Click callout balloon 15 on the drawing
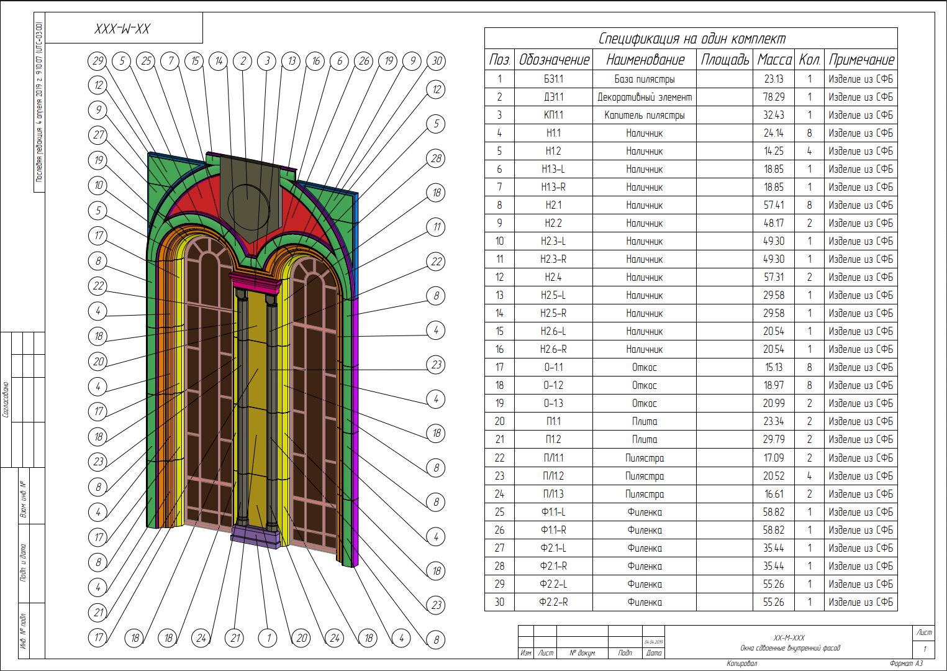 click(195, 61)
